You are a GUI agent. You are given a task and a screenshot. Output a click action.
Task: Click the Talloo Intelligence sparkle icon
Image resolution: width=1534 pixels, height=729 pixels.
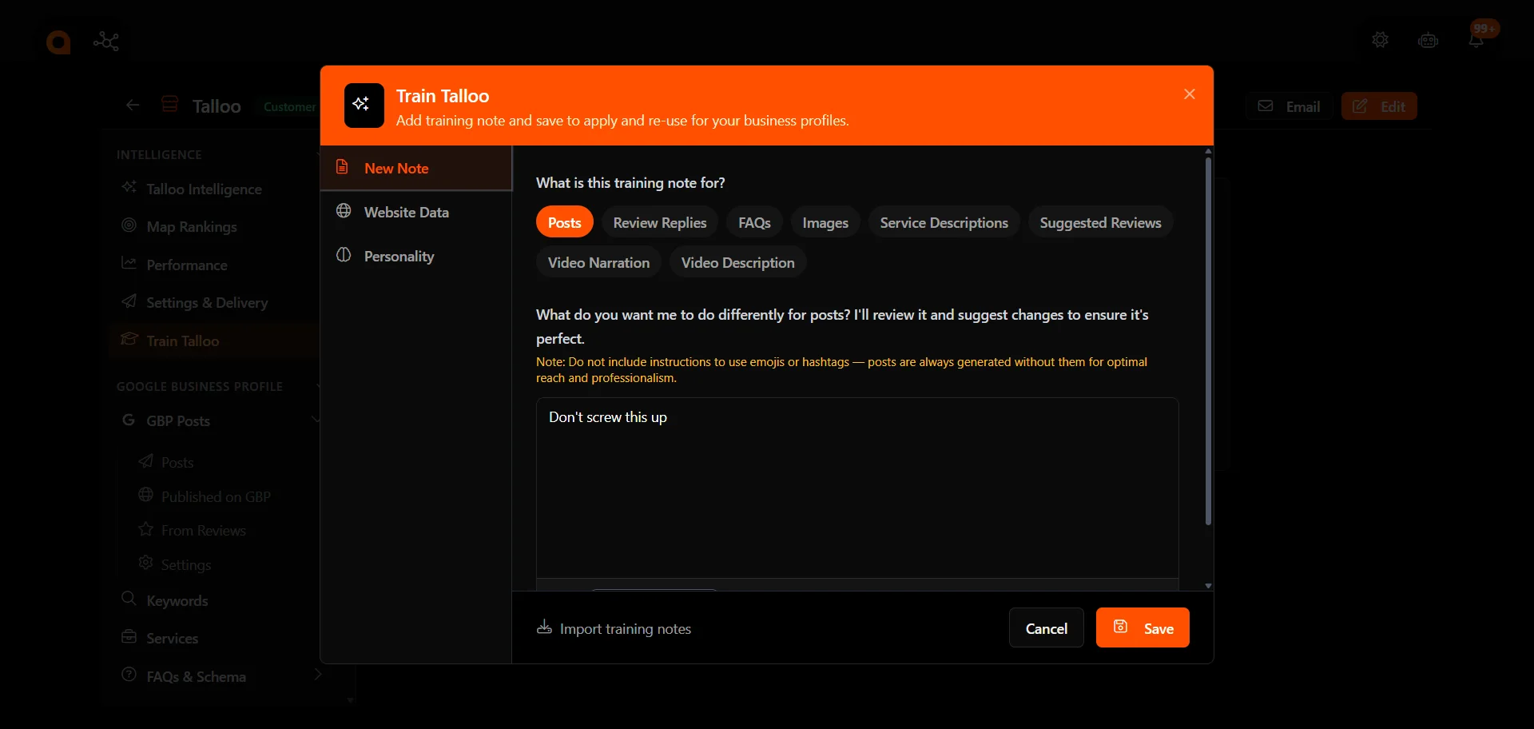point(129,187)
